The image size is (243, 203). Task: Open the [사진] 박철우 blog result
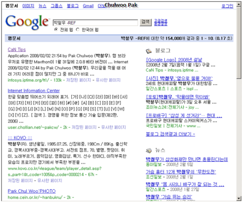[179, 78]
